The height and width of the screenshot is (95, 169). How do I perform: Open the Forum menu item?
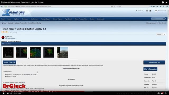click(9, 19)
